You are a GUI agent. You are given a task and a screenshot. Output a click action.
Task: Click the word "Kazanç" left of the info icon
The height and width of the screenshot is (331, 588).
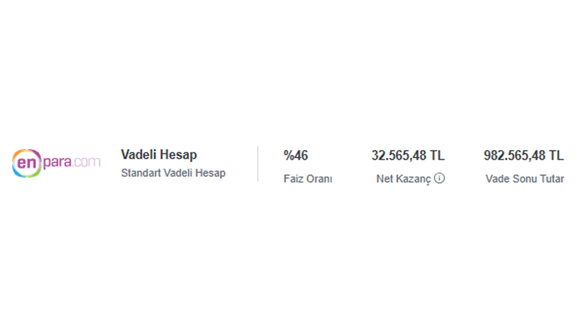[x=413, y=179]
